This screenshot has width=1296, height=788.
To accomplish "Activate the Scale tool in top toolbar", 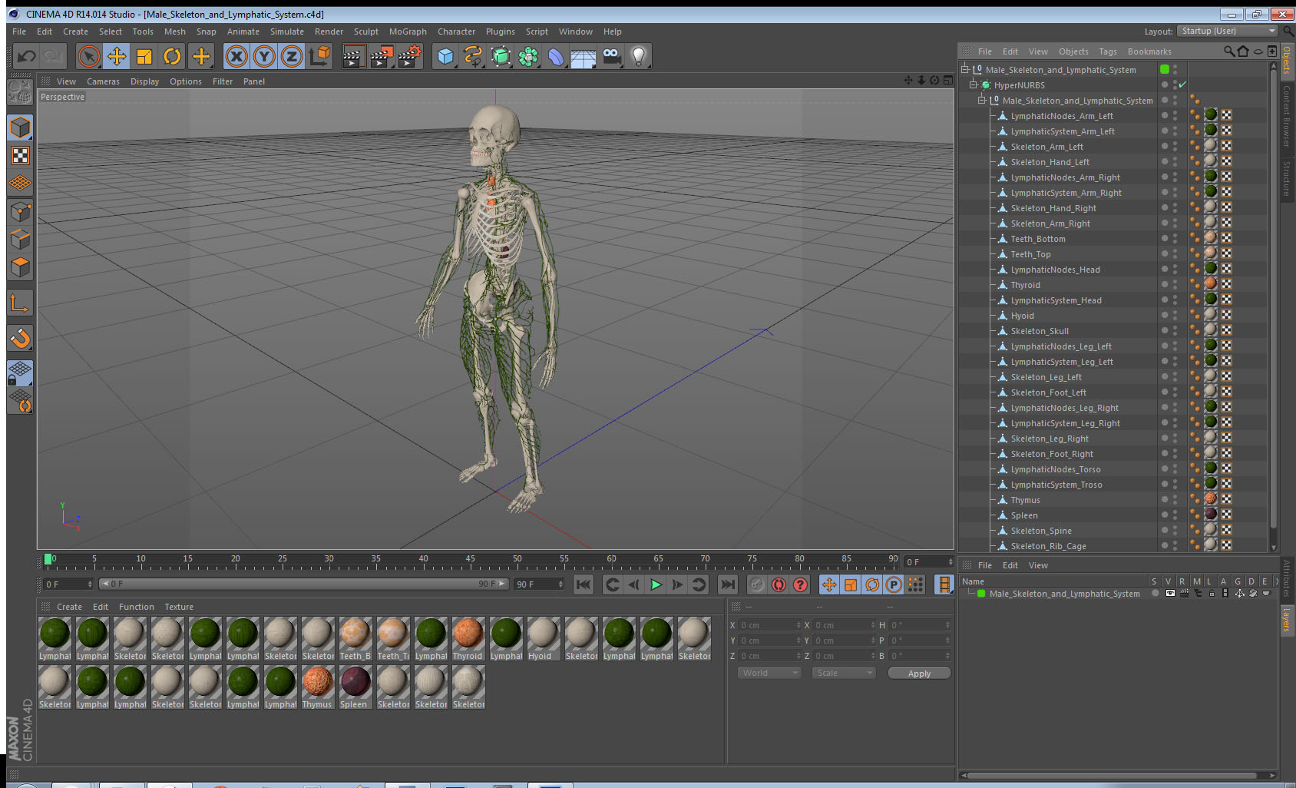I will [144, 56].
